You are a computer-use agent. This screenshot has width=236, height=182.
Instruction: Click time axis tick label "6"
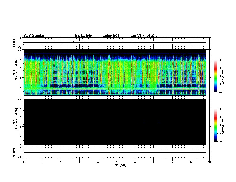click(x=135, y=162)
